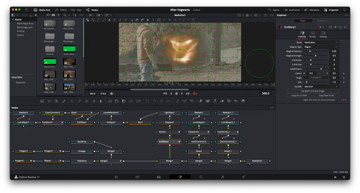
Task: Lock the GridWarp1 tool
Action: (340, 27)
